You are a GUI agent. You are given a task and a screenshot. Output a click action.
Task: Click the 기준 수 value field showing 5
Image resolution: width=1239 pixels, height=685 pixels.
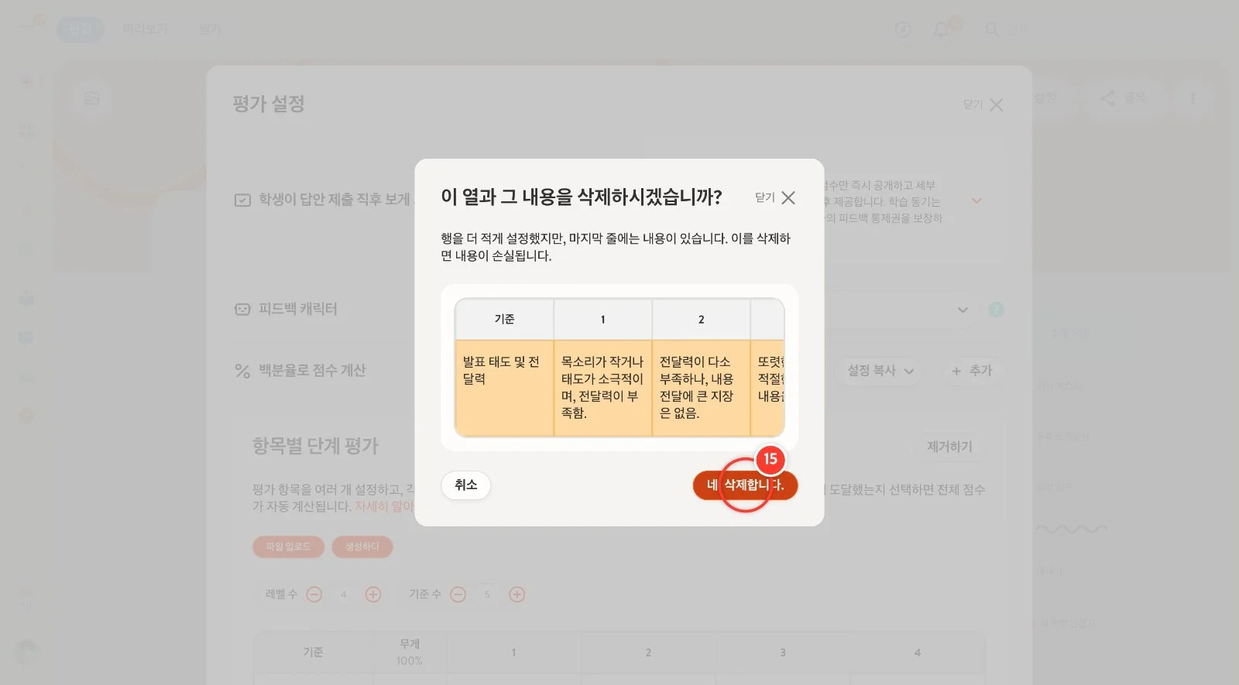(487, 594)
